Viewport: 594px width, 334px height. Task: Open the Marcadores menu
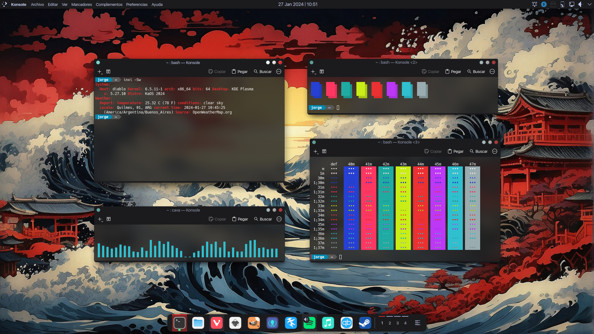[81, 4]
